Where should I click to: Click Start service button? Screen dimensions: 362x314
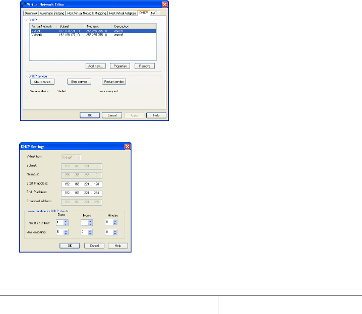pos(42,82)
